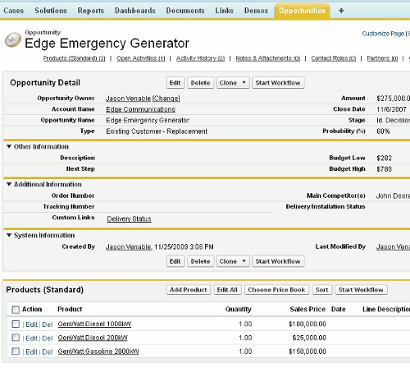410x368 pixels.
Task: Open the Demos tab
Action: 256,11
